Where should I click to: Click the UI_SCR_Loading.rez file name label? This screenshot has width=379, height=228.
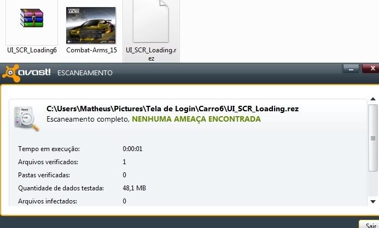(x=151, y=54)
